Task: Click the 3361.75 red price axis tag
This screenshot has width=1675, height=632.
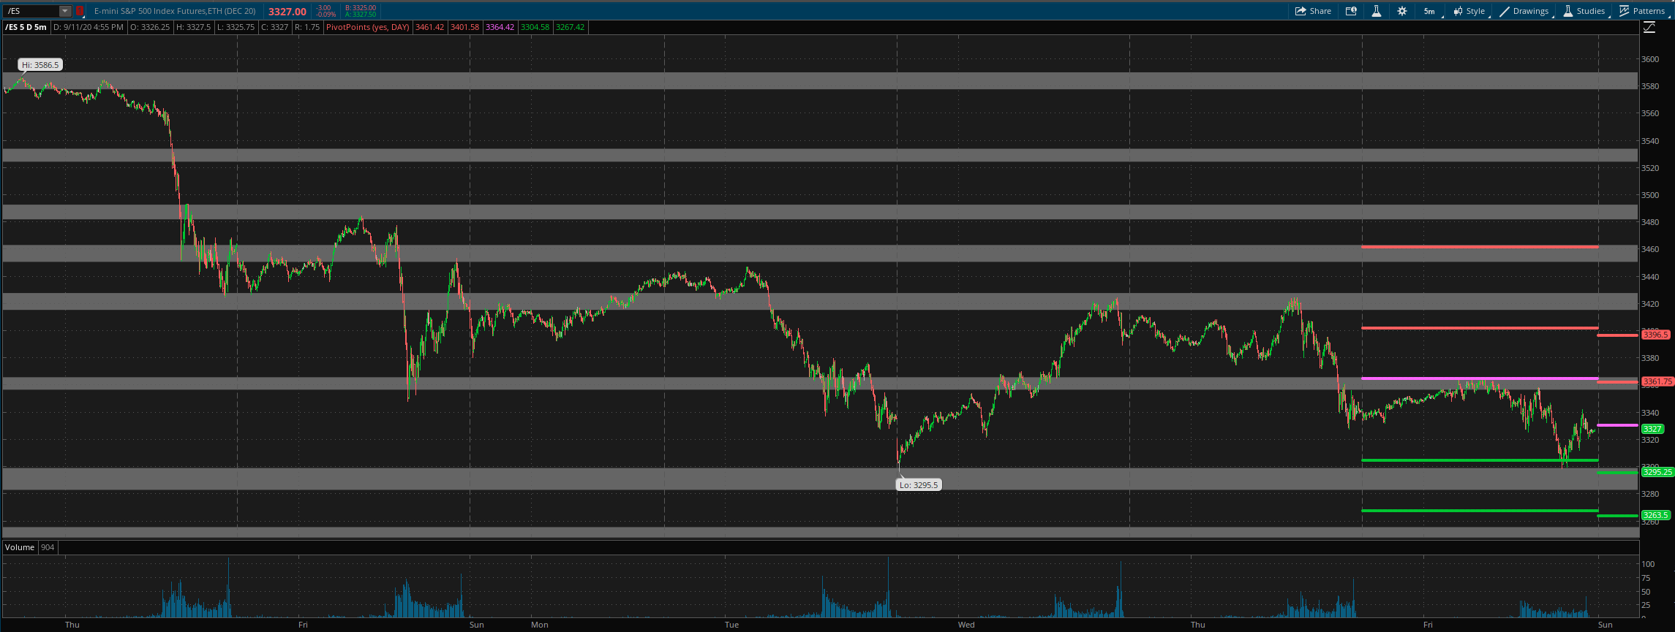Action: tap(1657, 381)
